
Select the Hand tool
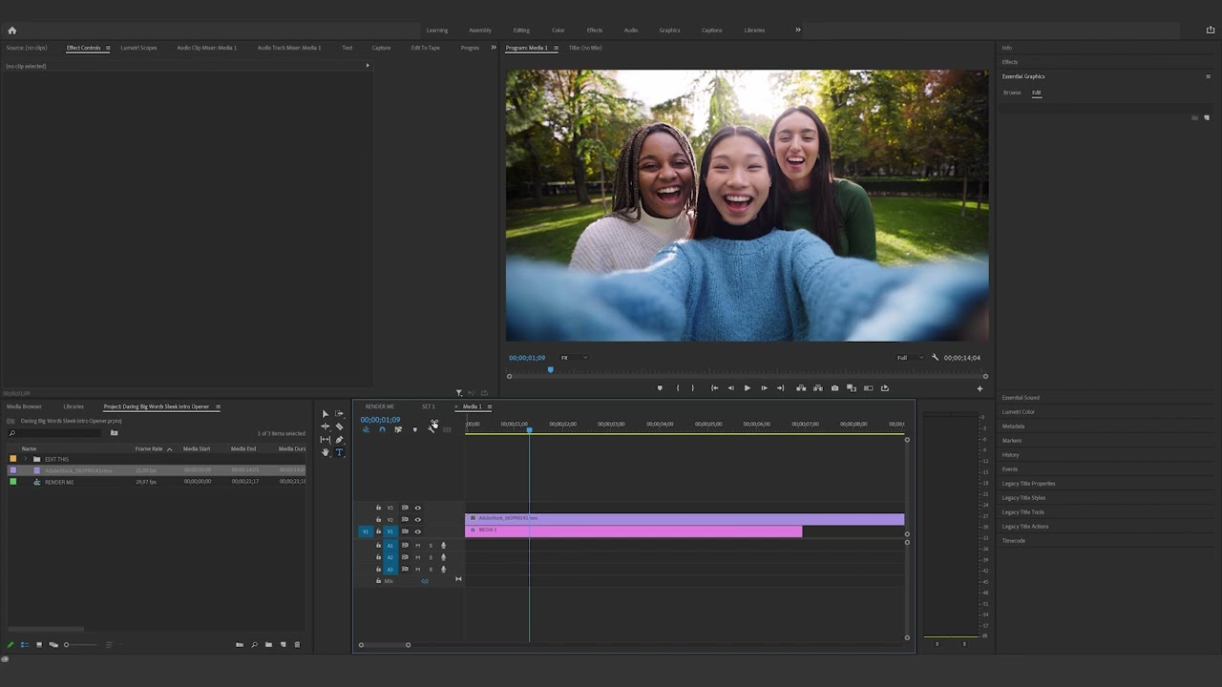click(x=325, y=452)
